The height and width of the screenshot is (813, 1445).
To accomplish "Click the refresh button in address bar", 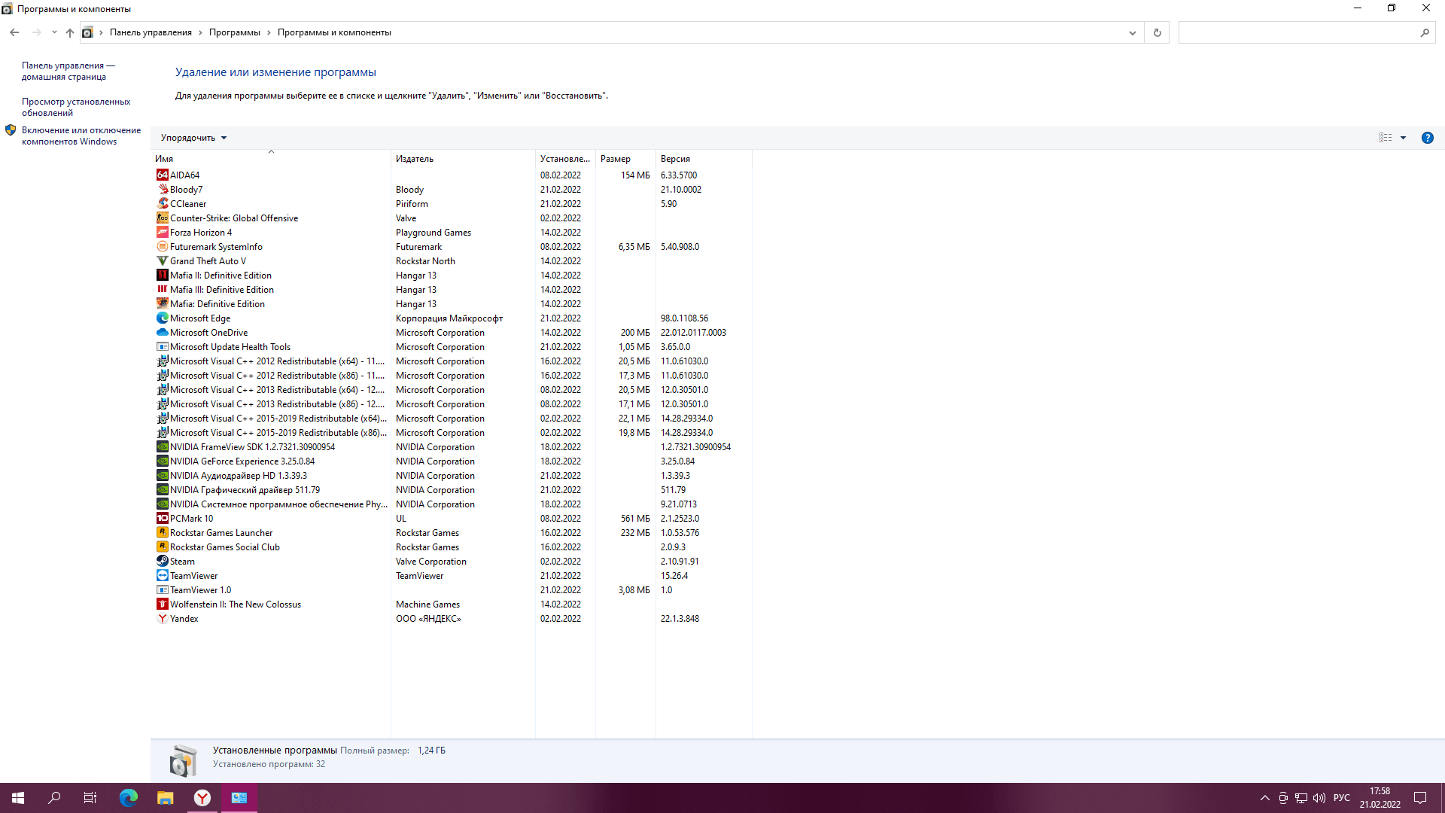I will coord(1157,32).
